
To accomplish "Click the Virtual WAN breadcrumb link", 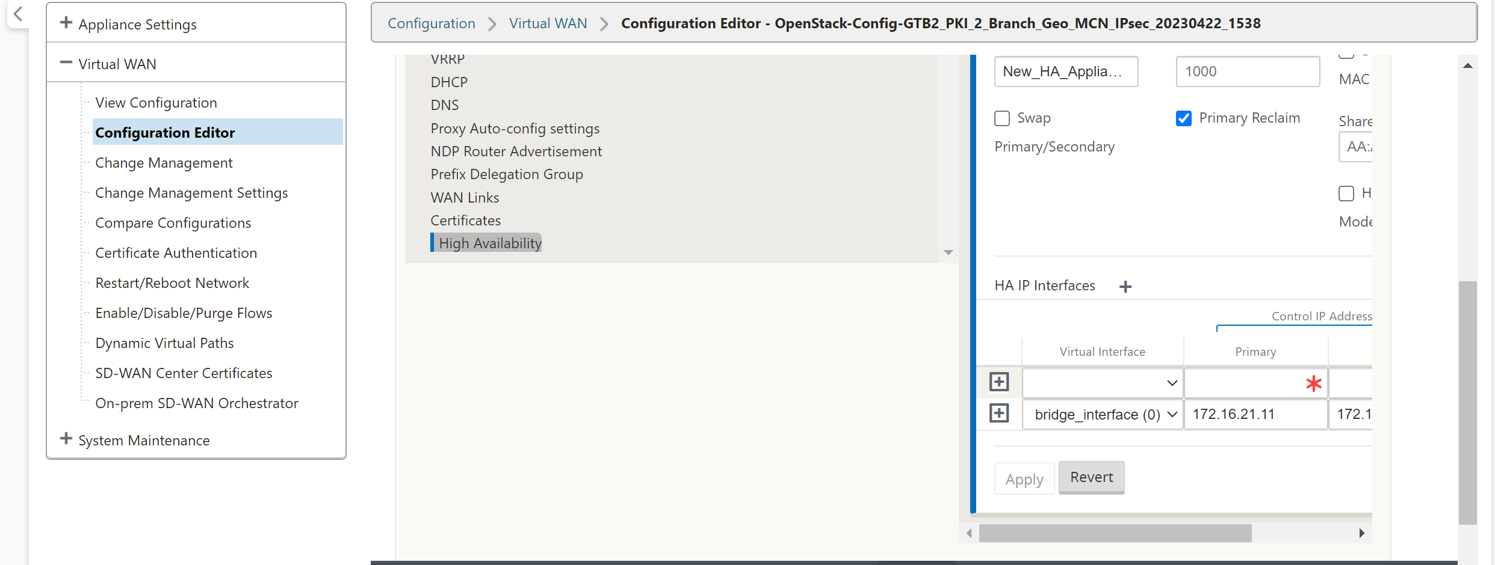I will coord(548,23).
